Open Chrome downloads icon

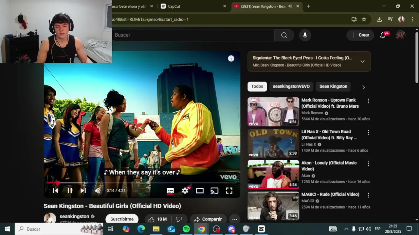click(x=379, y=19)
